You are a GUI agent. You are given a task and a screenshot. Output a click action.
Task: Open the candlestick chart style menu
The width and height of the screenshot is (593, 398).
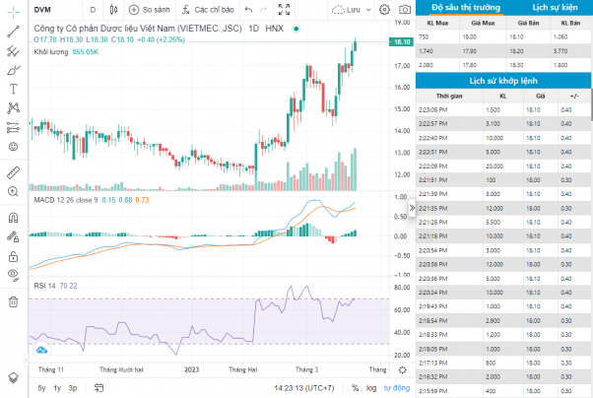[113, 10]
